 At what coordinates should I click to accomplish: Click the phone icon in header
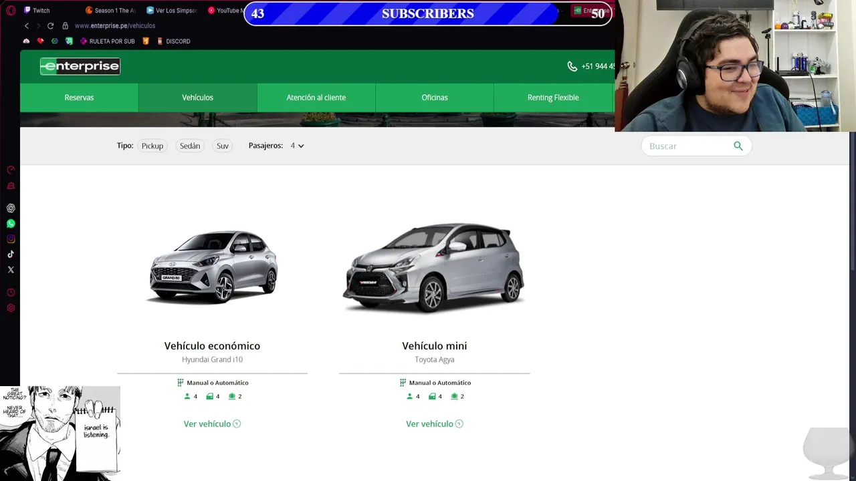coord(572,66)
